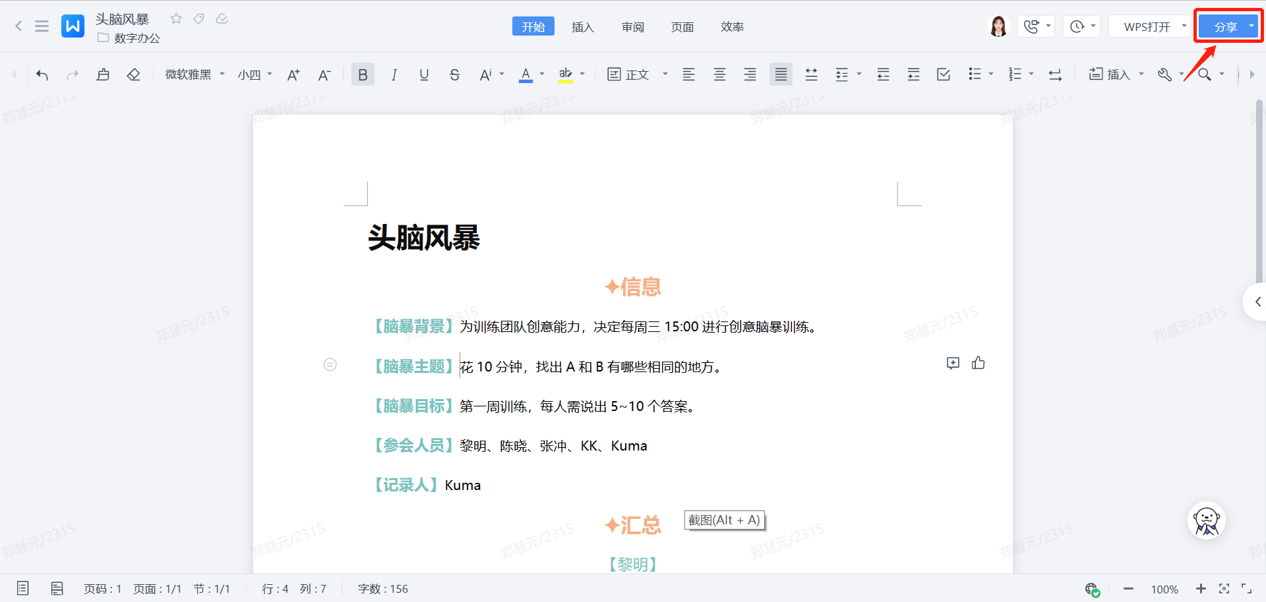
Task: Open the version history dropdown
Action: pos(1082,26)
